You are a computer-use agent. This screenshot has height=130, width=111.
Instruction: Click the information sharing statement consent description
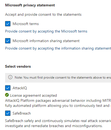point(58,48)
